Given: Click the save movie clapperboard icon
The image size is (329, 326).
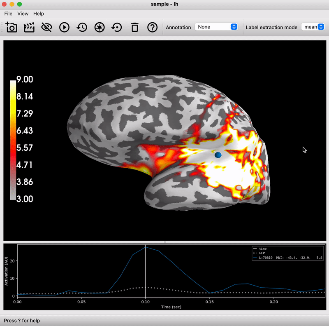Looking at the screenshot, I should point(29,28).
